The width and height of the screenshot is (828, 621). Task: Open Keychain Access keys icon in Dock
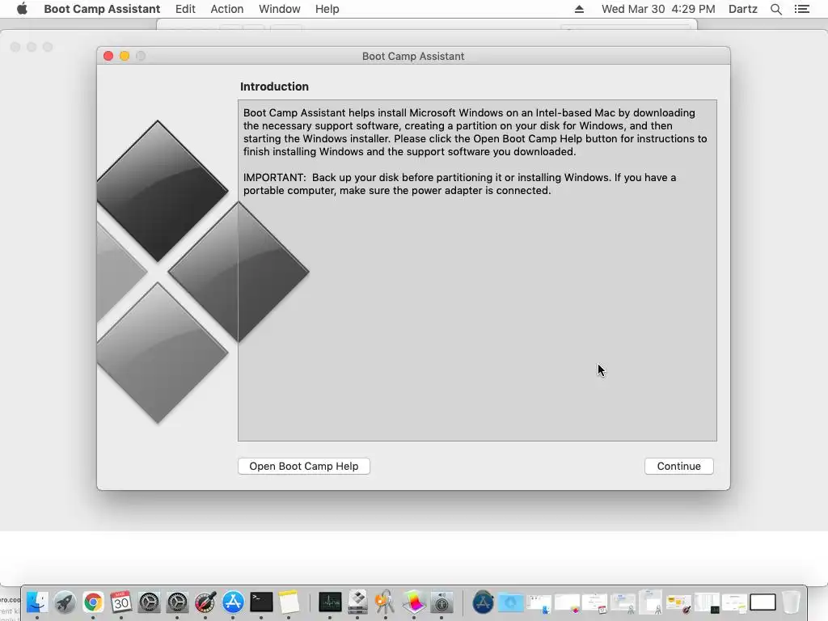pyautogui.click(x=386, y=602)
